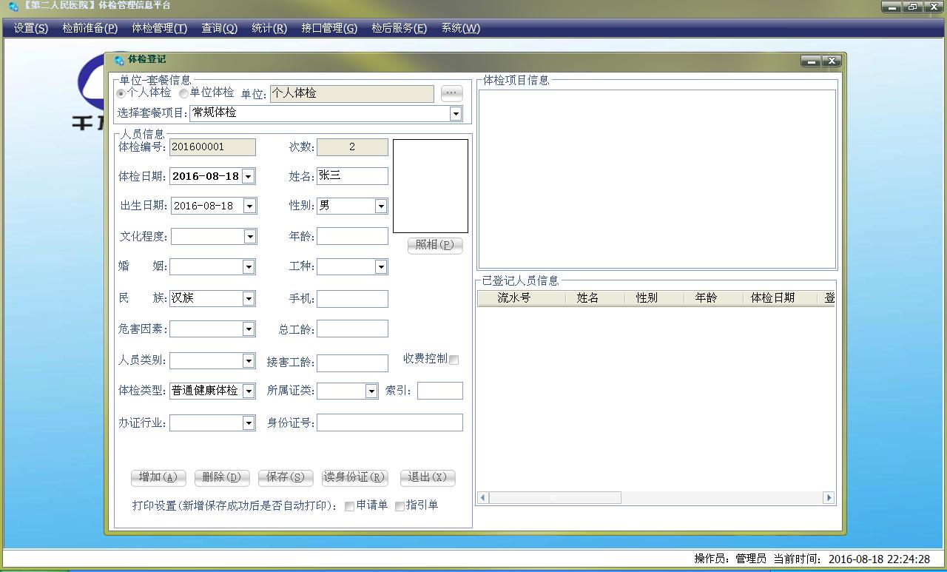Click the registered list horizontal scrollbar thumb

pos(555,497)
